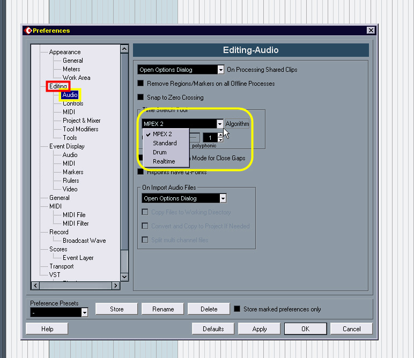414x358 pixels.
Task: Select Meters in preferences tree
Action: point(71,69)
